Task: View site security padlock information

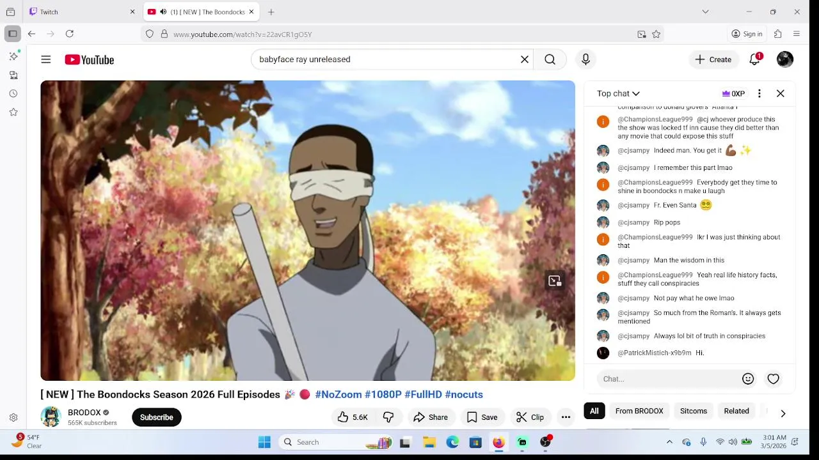Action: pyautogui.click(x=164, y=34)
